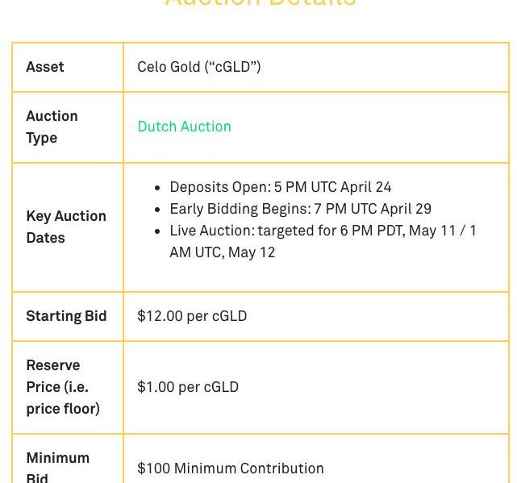Click the bullet before Deposits Open
The height and width of the screenshot is (483, 517).
[157, 188]
